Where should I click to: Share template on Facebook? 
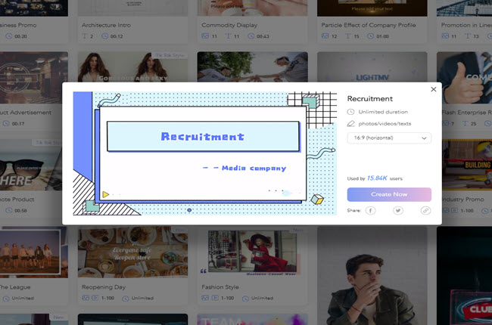(x=370, y=211)
